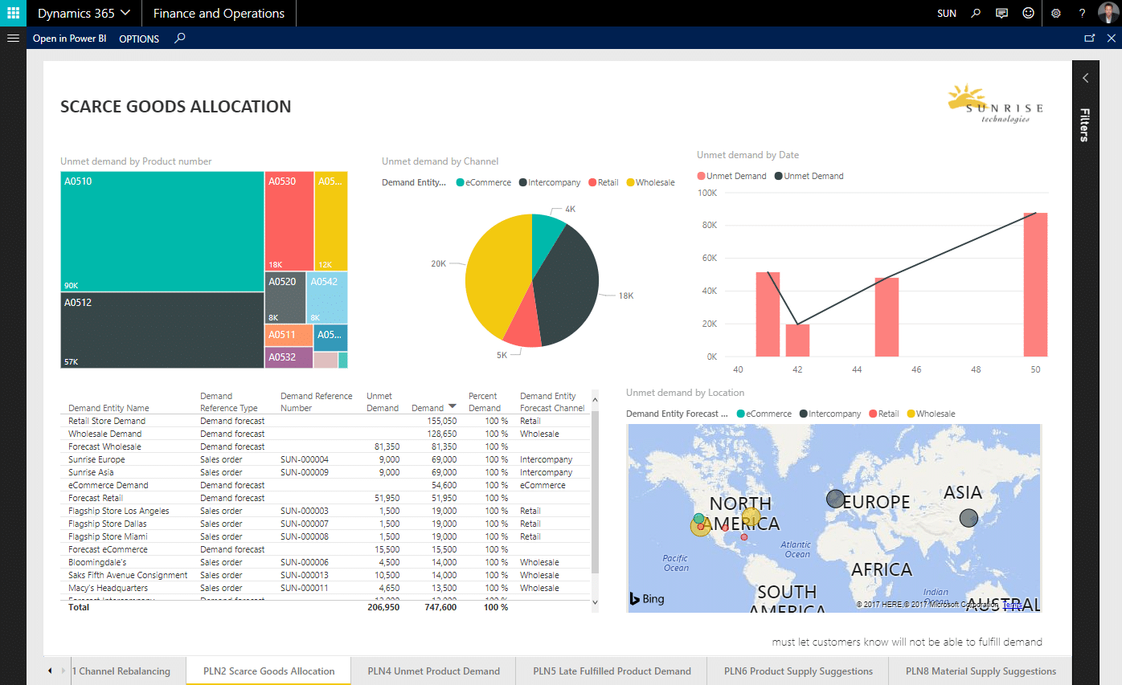Expand the Dynamics 365 dropdown chevron

[125, 14]
